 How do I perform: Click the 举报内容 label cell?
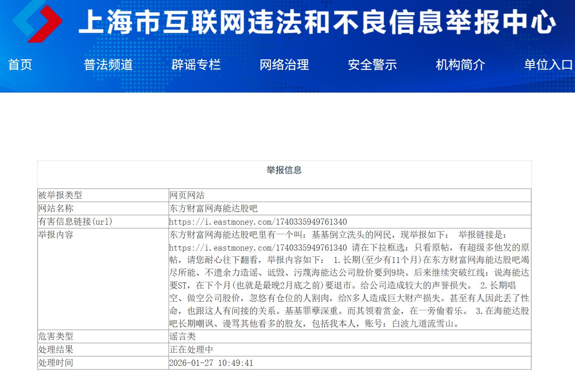coord(103,279)
